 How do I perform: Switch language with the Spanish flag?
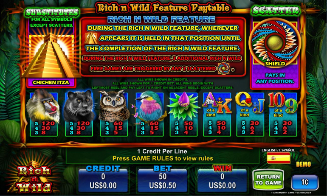tap(279, 158)
